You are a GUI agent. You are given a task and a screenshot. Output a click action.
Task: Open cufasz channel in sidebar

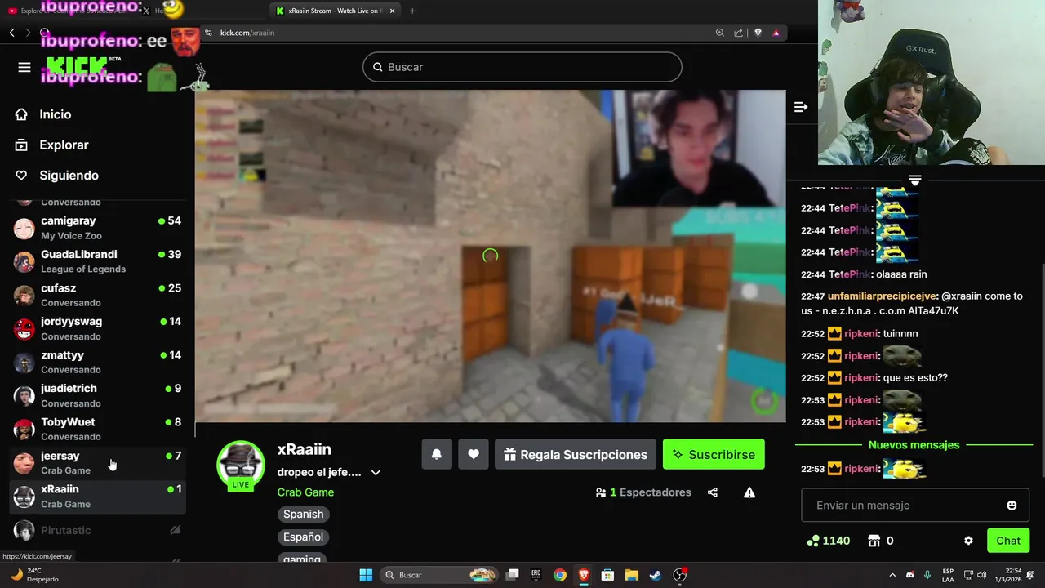click(x=98, y=295)
